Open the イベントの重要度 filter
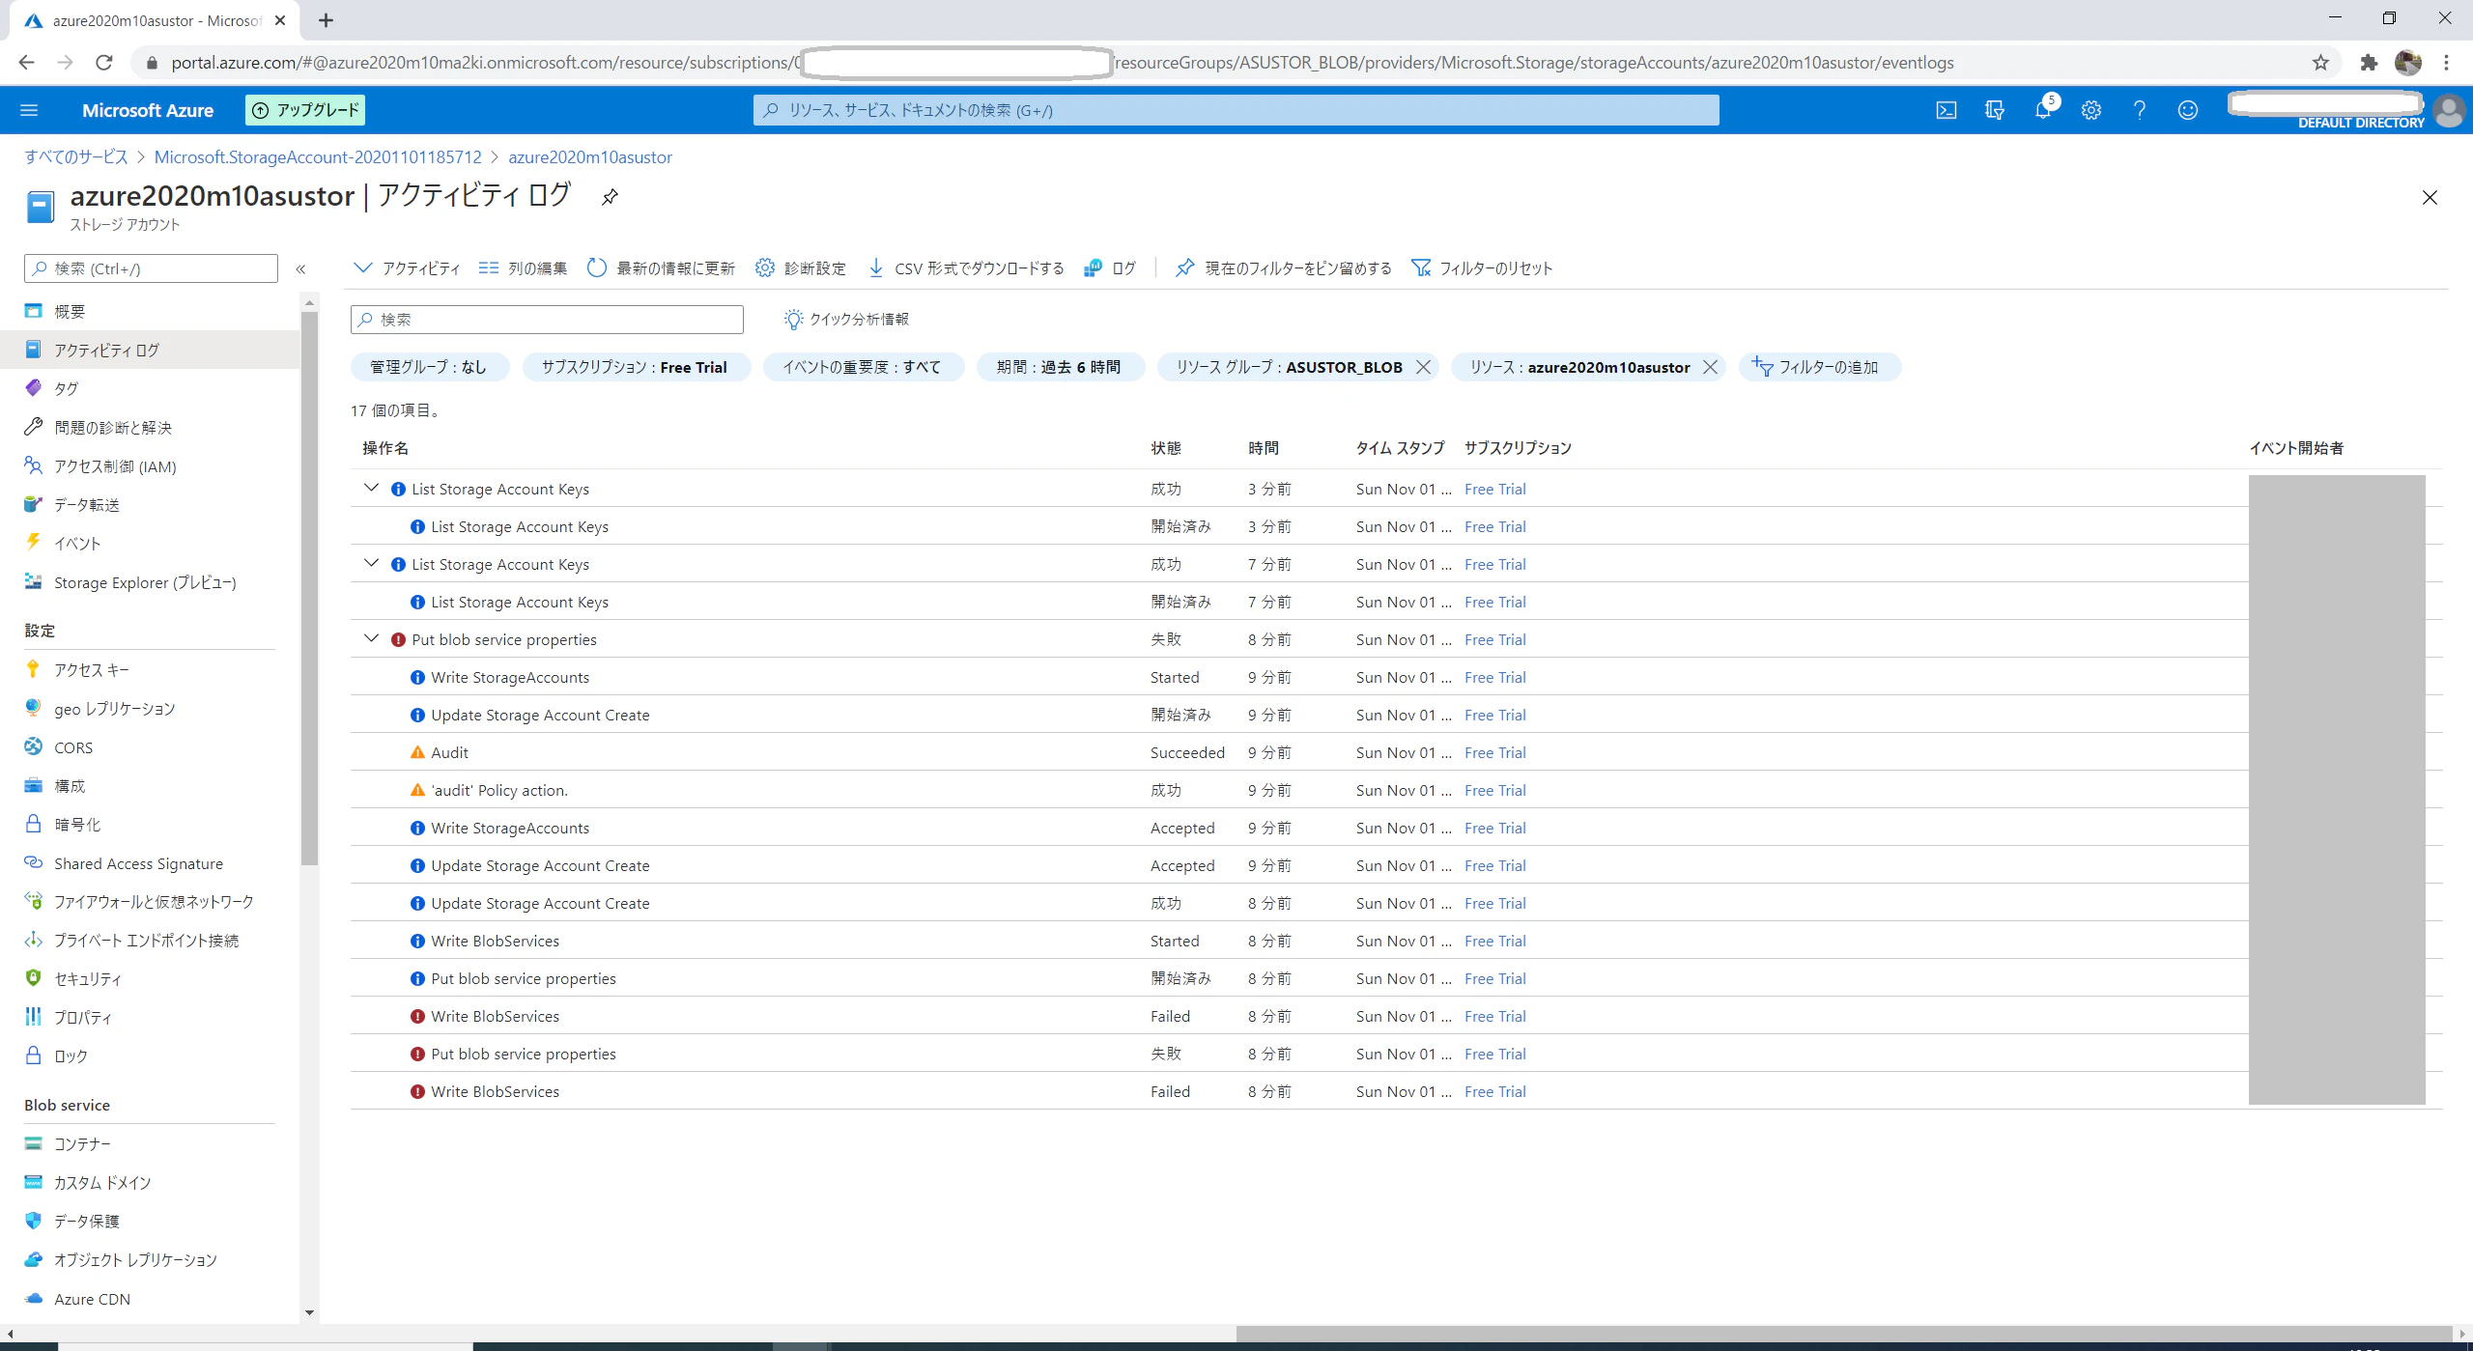The width and height of the screenshot is (2473, 1351). (x=862, y=367)
